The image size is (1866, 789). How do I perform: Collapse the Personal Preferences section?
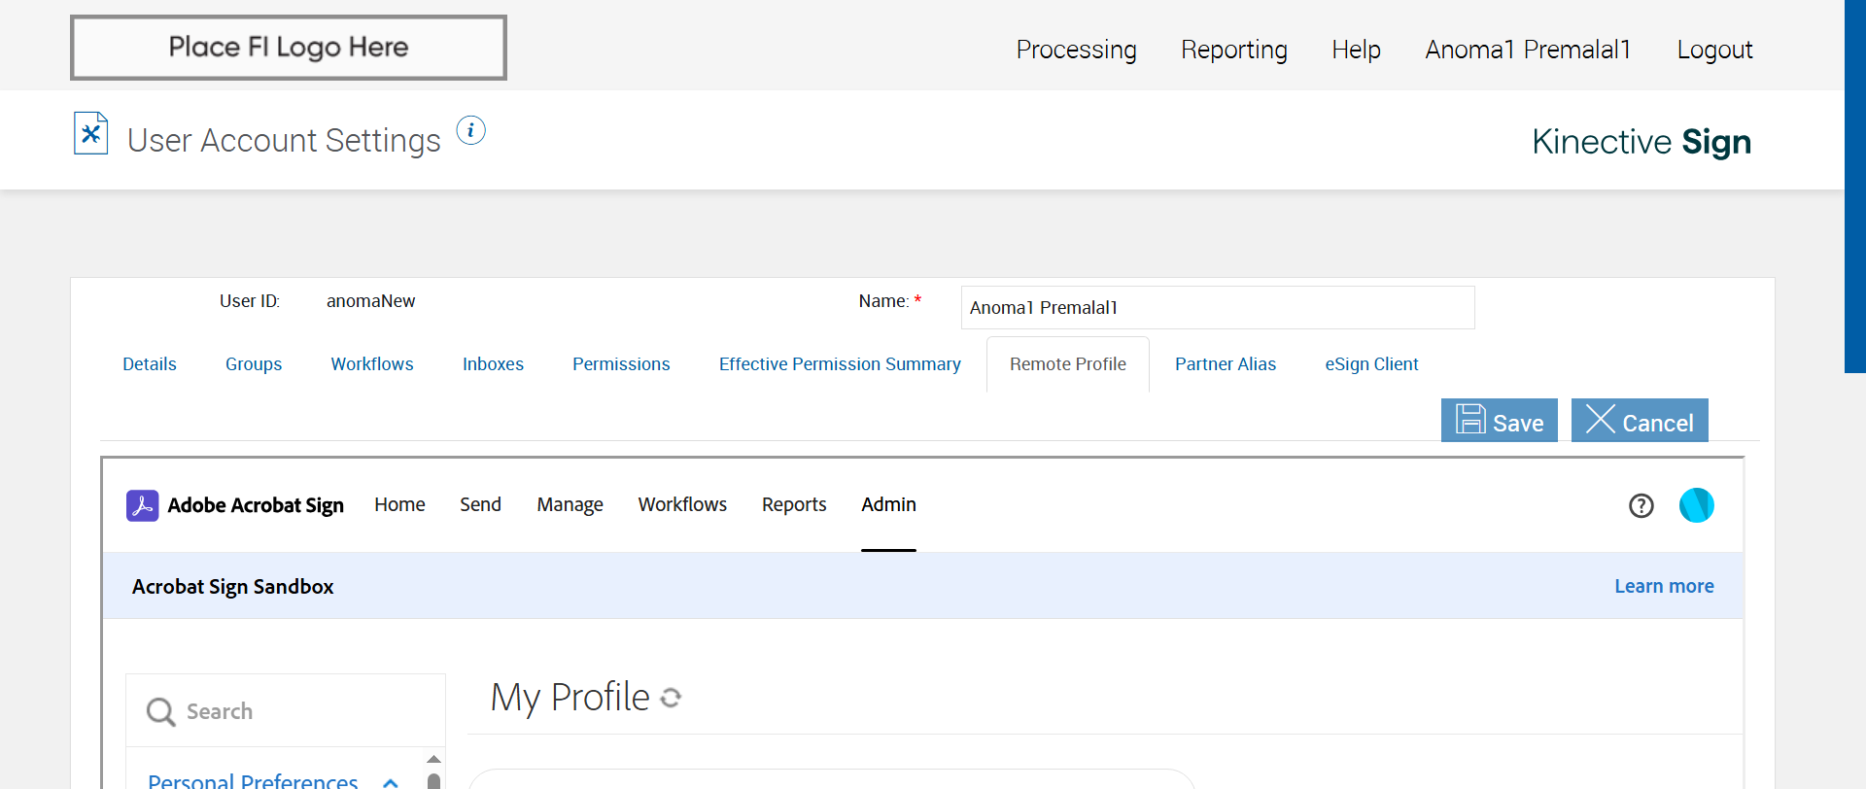391,782
